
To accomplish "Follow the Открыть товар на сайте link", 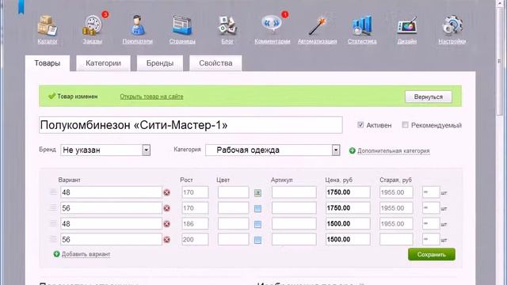I will [x=151, y=97].
